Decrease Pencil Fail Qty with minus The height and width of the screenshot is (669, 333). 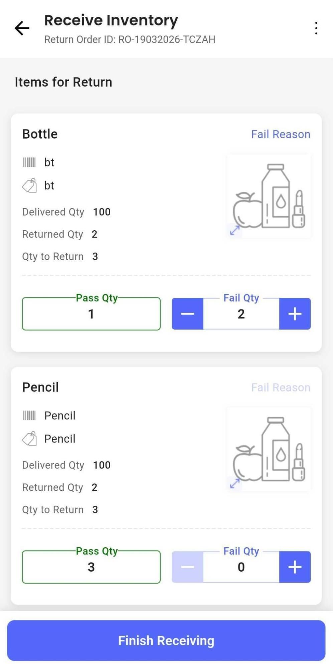click(x=187, y=567)
